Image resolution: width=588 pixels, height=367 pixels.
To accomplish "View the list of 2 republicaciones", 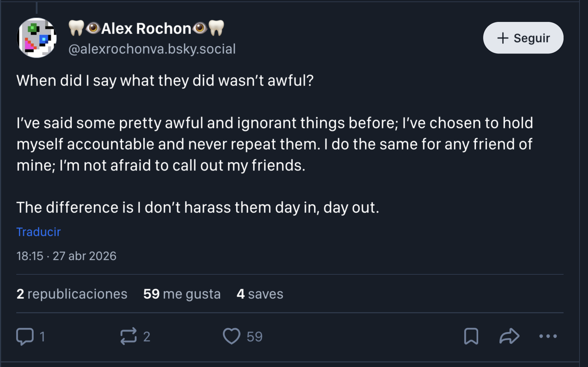I will coord(72,294).
